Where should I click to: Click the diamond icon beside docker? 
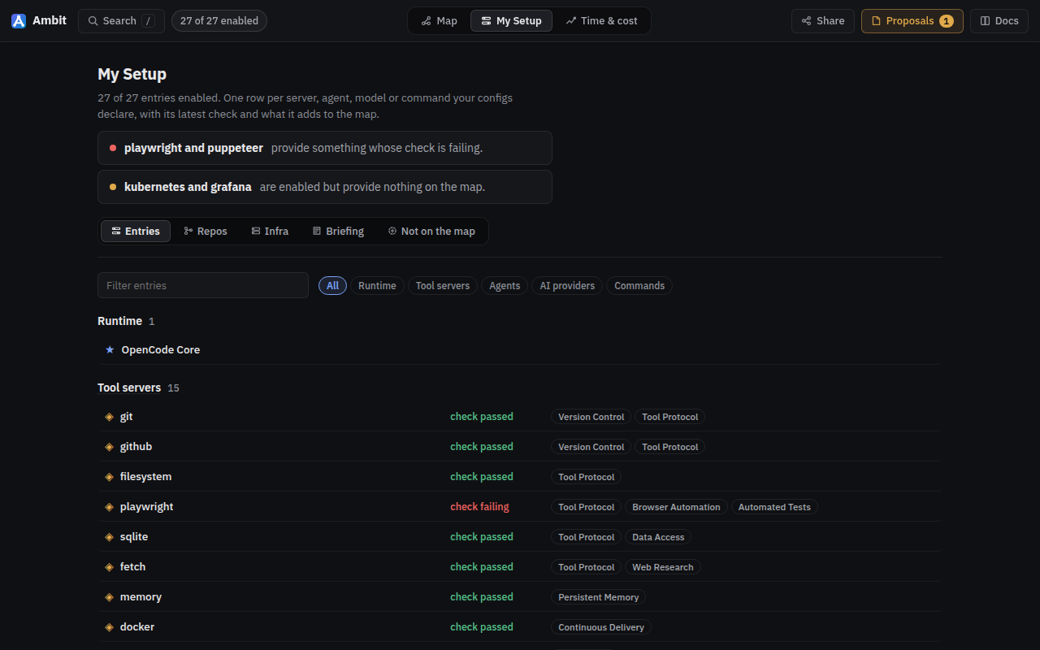coord(110,627)
